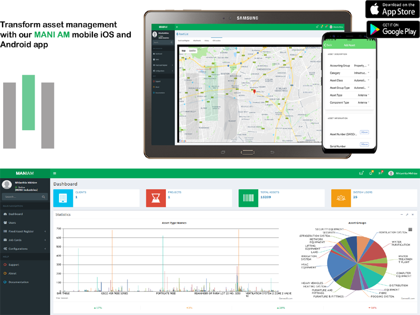Screen dimensions: 420x315
Task: Tap the Get it on Google Play button
Action: [x=392, y=29]
